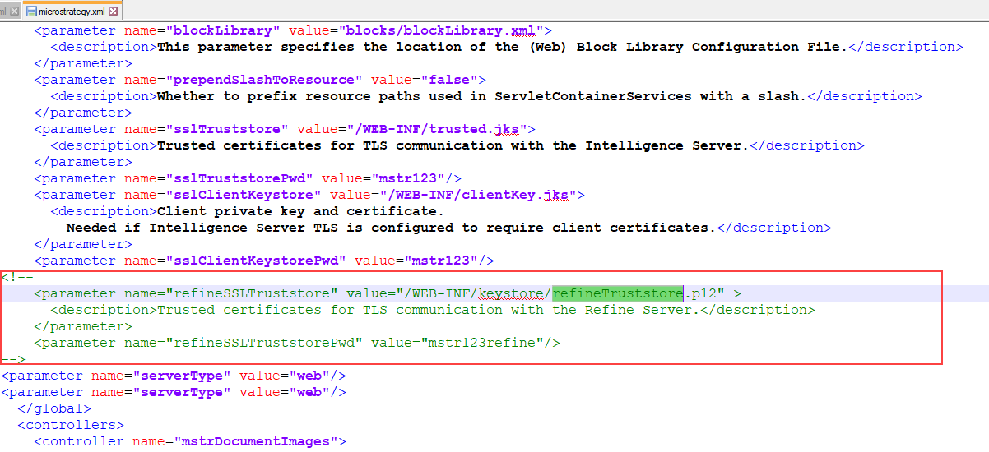Click the save icon on microstrategy.xml tab
This screenshot has height=452, width=989.
click(x=31, y=12)
